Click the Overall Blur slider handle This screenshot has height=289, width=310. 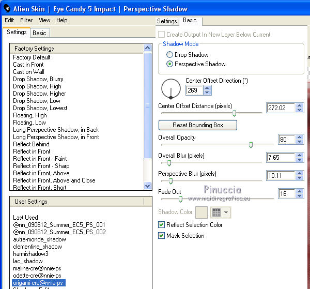click(169, 163)
